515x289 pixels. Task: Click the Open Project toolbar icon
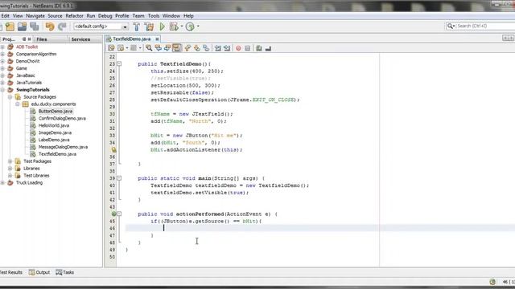point(22,26)
